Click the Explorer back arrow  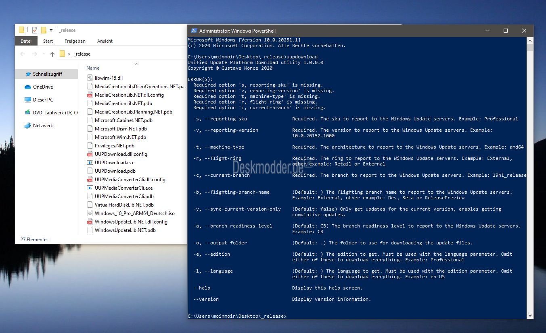coord(23,54)
